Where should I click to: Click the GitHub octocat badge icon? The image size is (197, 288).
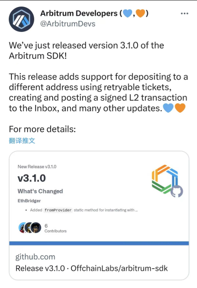coord(177,191)
